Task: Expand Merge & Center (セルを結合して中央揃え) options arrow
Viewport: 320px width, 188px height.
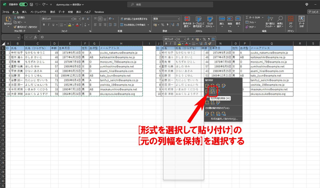Action: pos(148,25)
